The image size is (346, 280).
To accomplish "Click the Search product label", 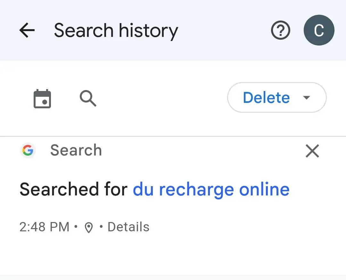I will click(76, 150).
